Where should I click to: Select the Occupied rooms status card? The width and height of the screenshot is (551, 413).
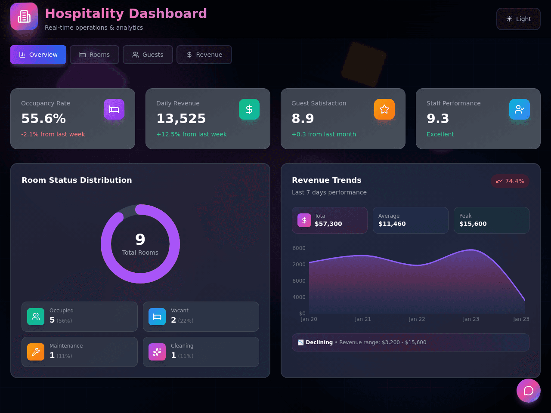(80, 317)
